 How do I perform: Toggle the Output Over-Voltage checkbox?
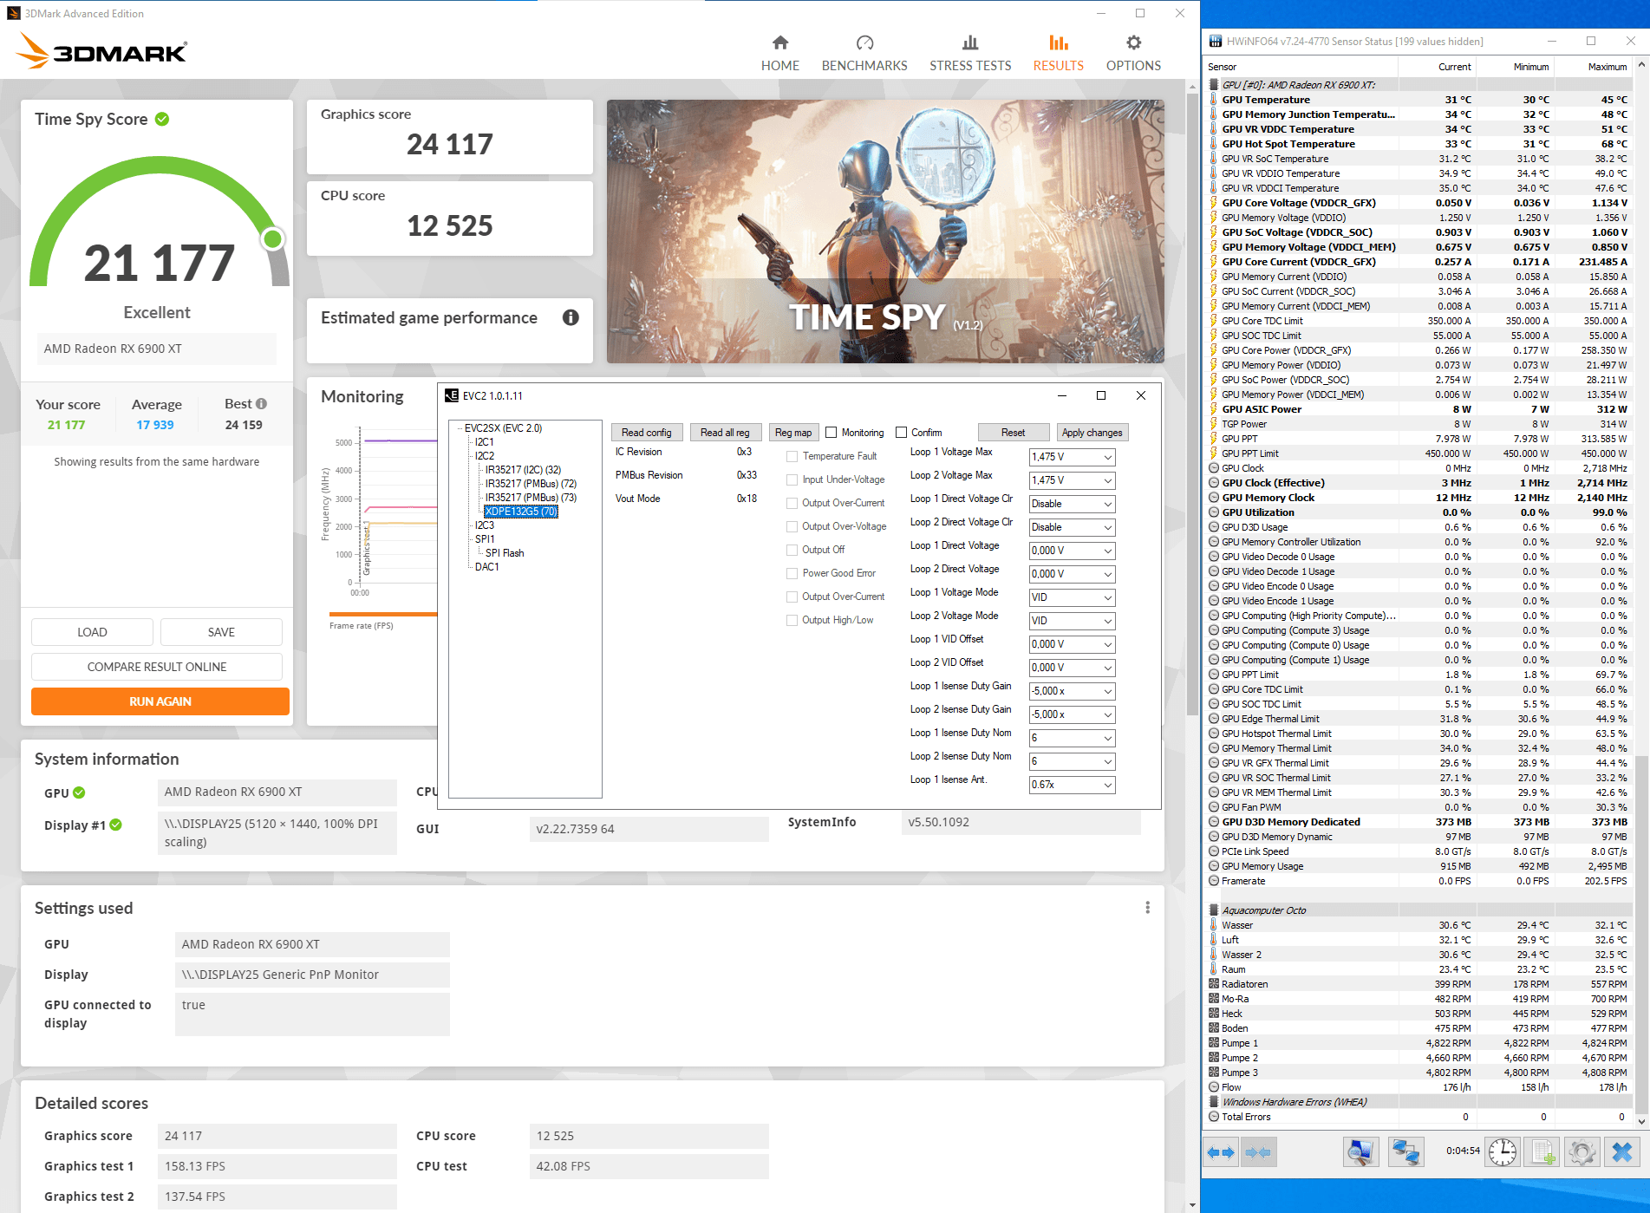point(792,526)
